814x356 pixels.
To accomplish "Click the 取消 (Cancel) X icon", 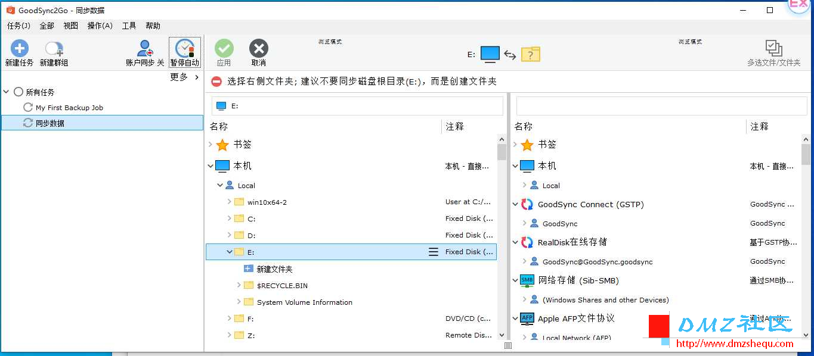I will (259, 49).
